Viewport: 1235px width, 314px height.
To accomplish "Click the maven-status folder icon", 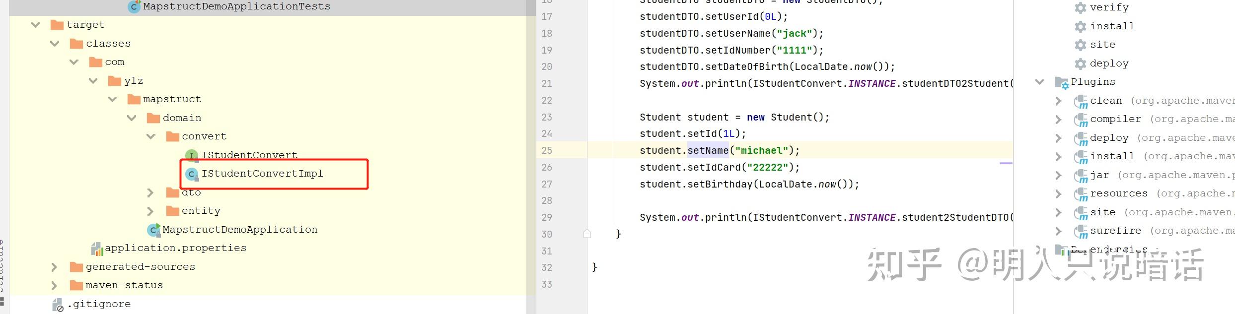I will 76,286.
